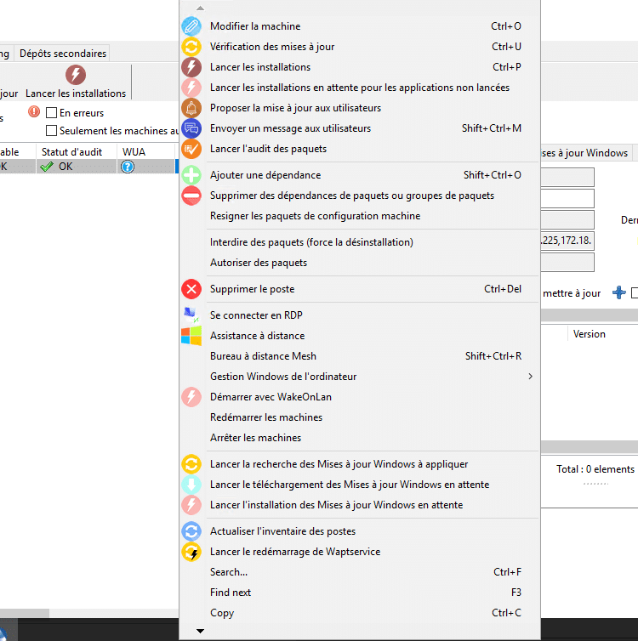This screenshot has width=638, height=641.
Task: Choose Lancer l'audit des paquets
Action: click(x=360, y=149)
